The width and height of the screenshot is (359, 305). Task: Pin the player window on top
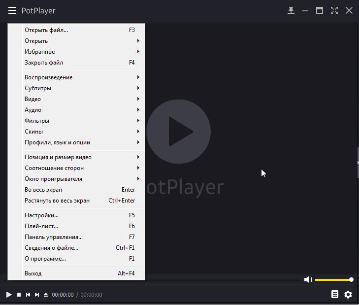pos(291,10)
